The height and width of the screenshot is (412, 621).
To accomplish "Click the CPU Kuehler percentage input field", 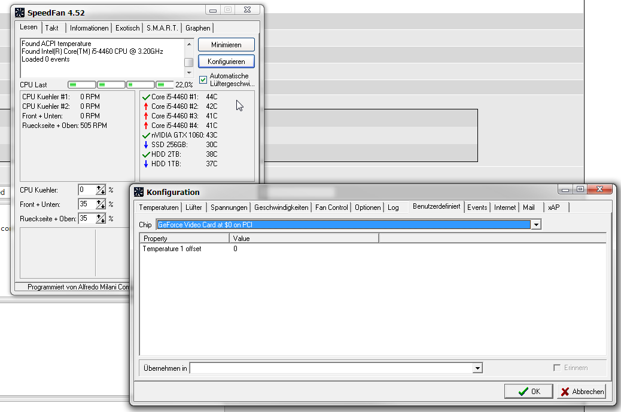I will (87, 190).
